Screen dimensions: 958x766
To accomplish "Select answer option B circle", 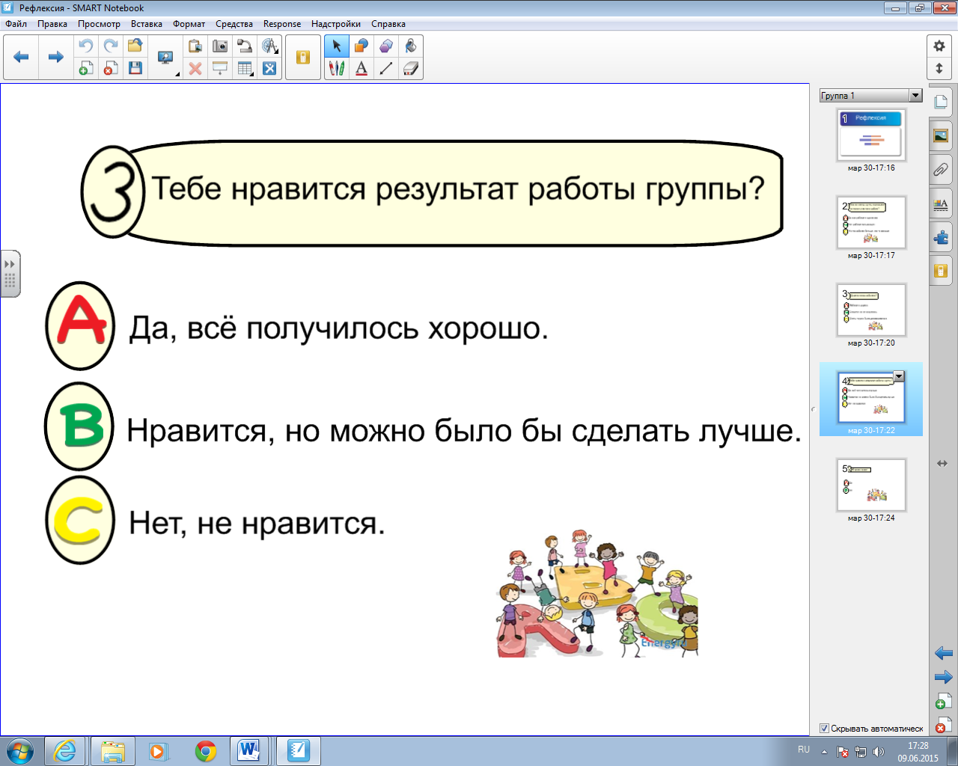I will (80, 426).
